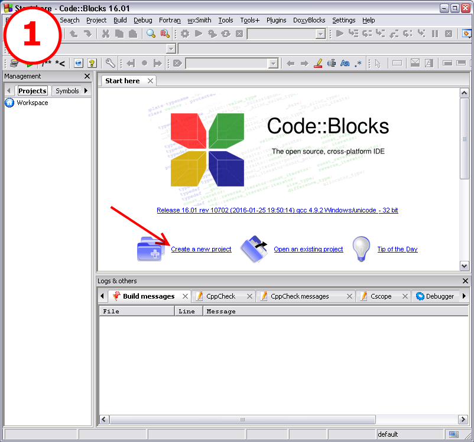Start debugging with the Debug/Continue icon
474x442 pixels.
(x=340, y=34)
